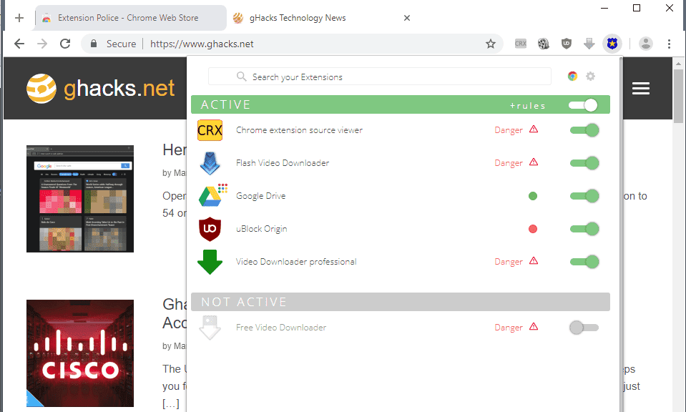Open uBlock Origin toolbar shield icon

(x=567, y=44)
